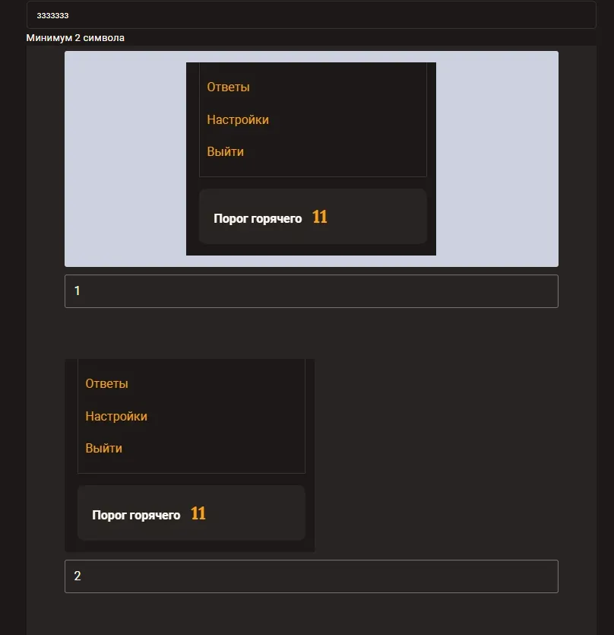This screenshot has height=635, width=614.
Task: Click 'Порог горячего' label in second image
Action: (x=136, y=515)
